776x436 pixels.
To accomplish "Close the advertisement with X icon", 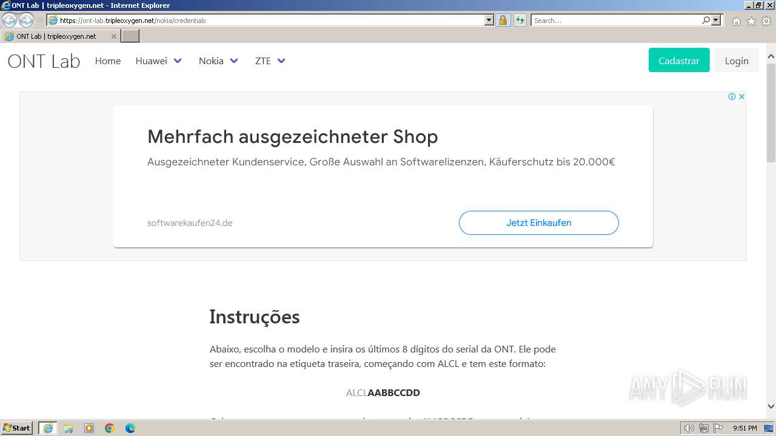I will point(741,97).
